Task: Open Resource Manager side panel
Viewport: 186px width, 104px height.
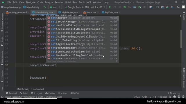Action: tap(2, 22)
